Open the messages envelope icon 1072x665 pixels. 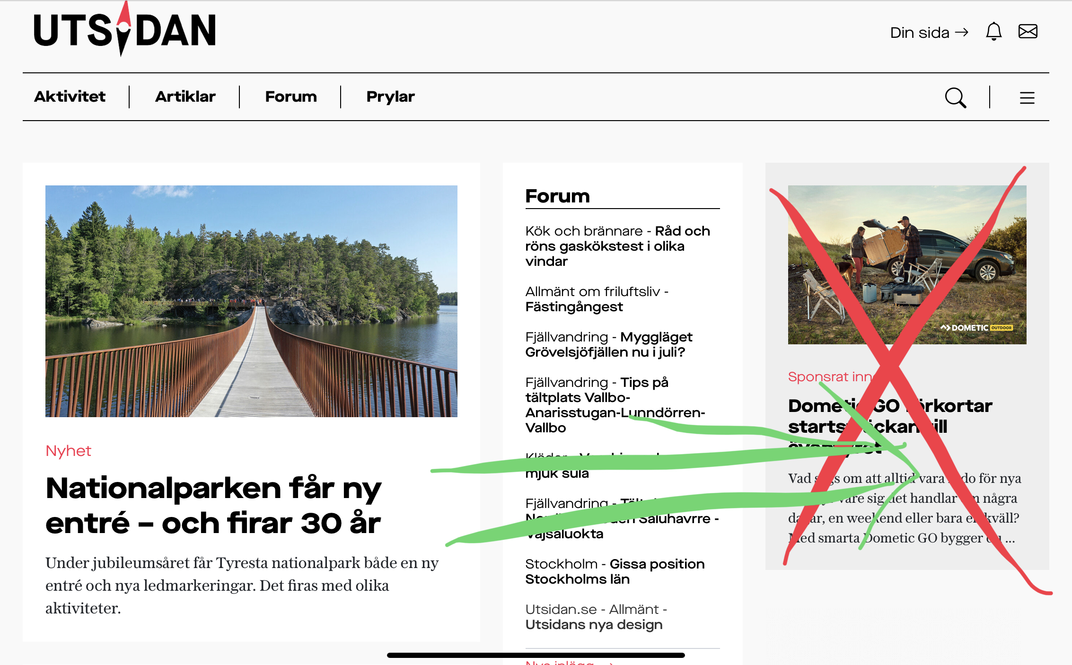point(1028,32)
